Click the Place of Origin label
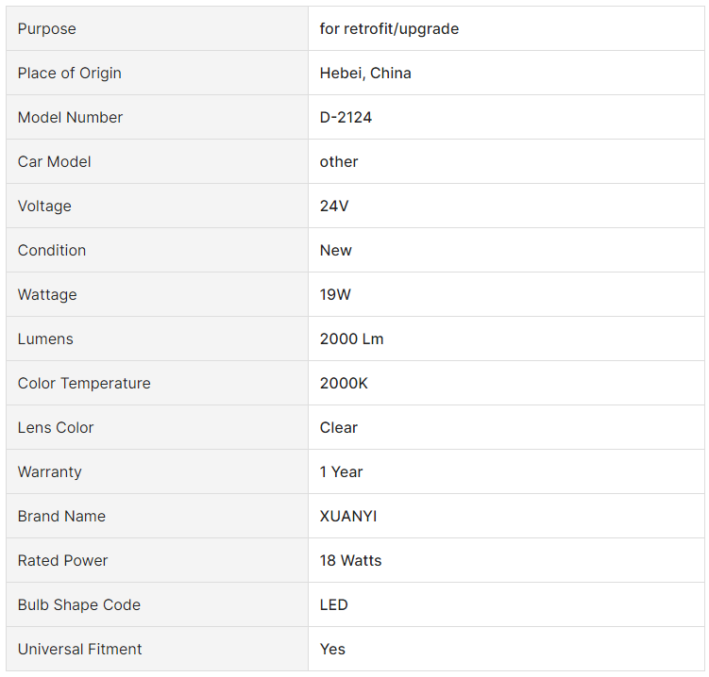This screenshot has height=677, width=709. [x=69, y=74]
